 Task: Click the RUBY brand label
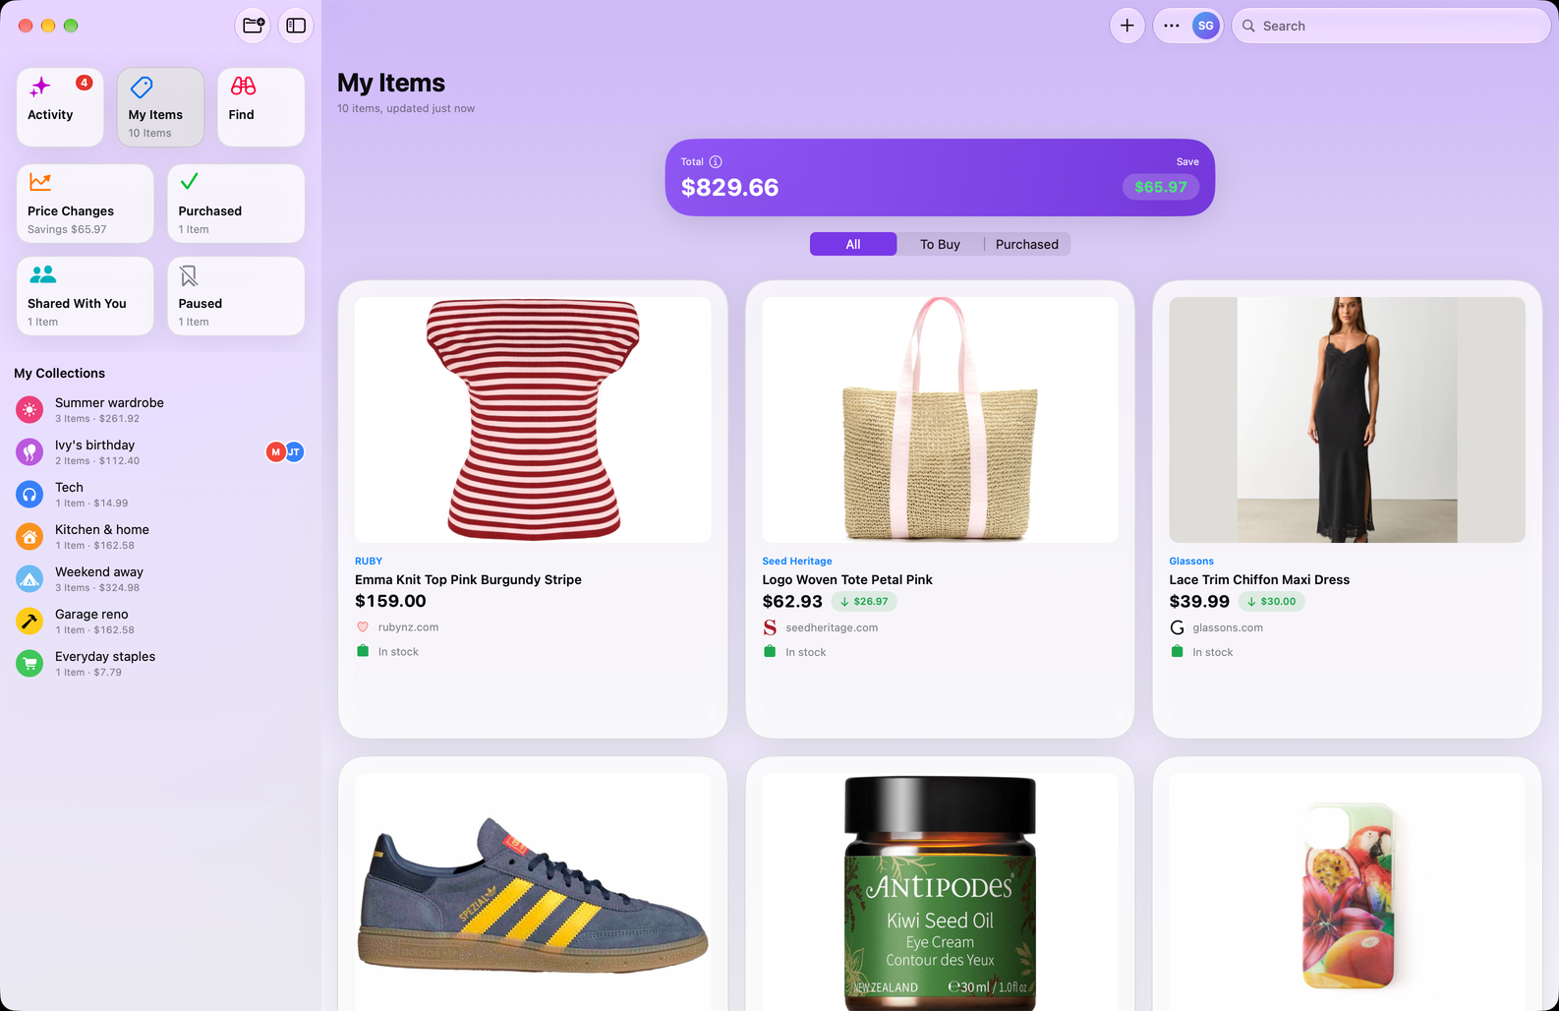click(x=369, y=562)
